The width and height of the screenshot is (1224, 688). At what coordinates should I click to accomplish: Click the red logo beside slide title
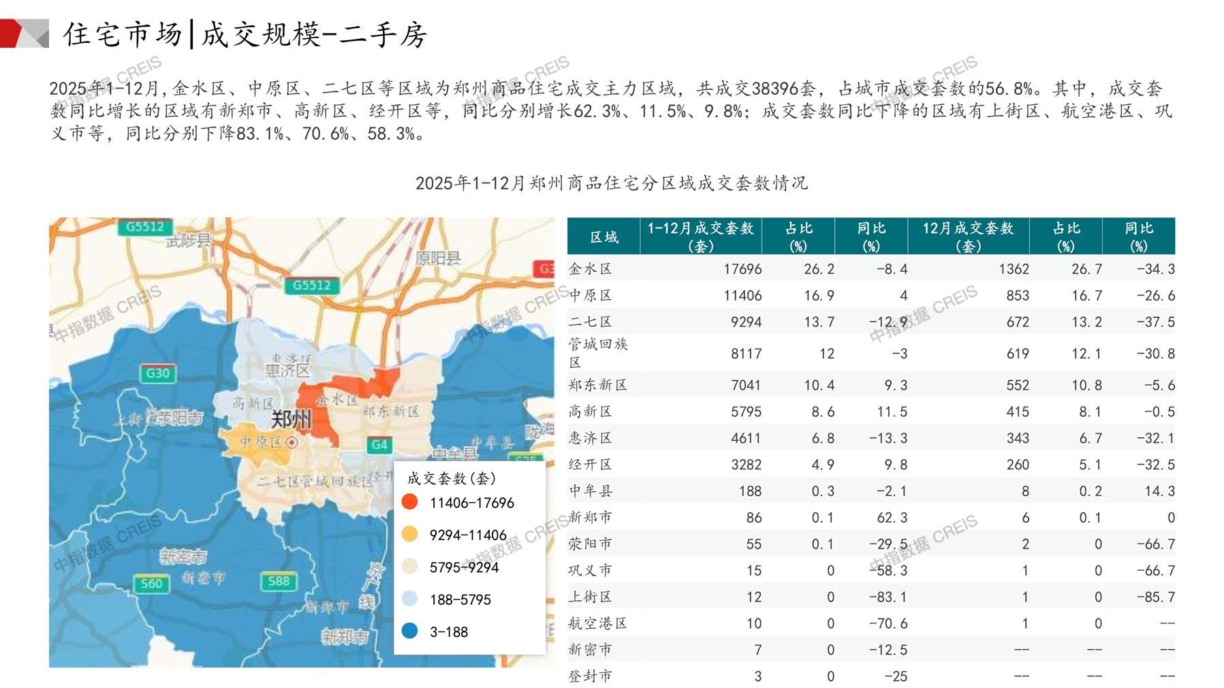[x=23, y=33]
